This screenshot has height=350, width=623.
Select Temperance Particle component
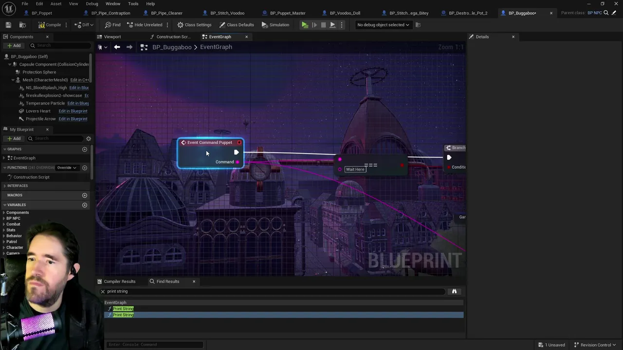[x=45, y=103]
